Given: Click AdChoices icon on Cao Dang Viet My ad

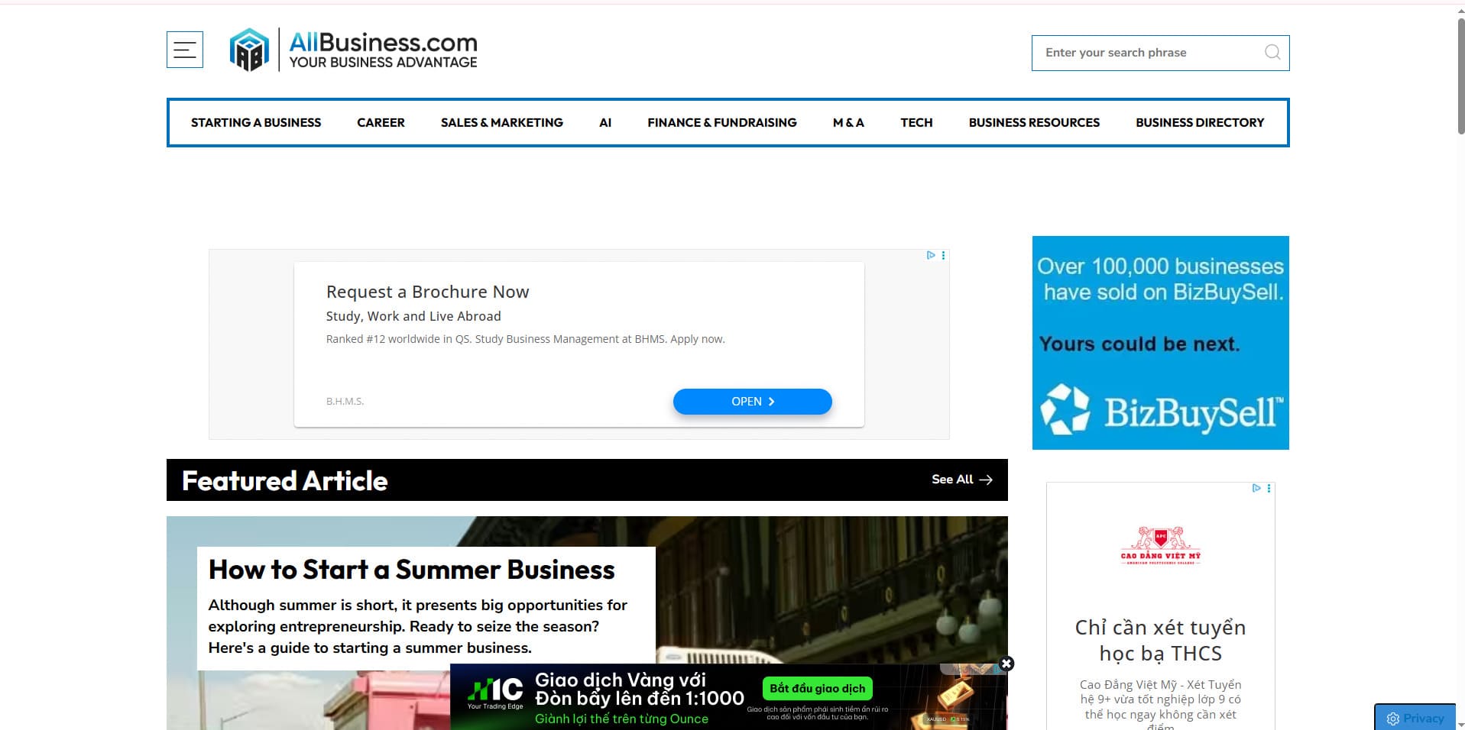Looking at the screenshot, I should coord(1256,488).
